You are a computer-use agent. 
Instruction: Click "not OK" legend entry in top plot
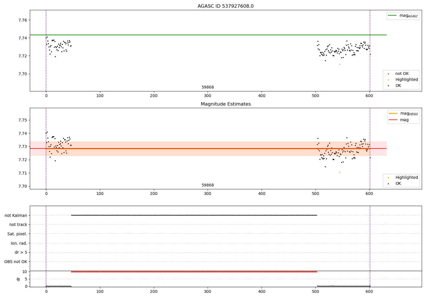(x=402, y=74)
